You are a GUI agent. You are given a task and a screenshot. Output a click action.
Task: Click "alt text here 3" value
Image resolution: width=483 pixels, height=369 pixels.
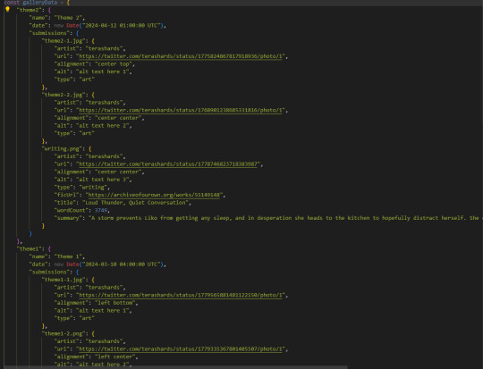(103, 180)
